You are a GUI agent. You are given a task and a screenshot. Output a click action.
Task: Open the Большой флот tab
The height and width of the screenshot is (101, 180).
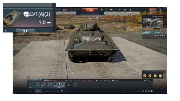[x=47, y=91]
